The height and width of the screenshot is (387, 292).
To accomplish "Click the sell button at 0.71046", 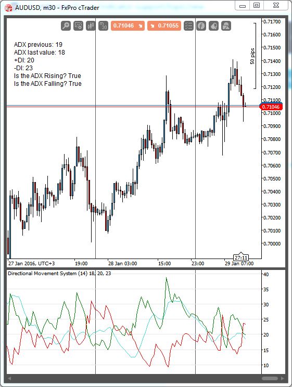I will tap(128, 25).
